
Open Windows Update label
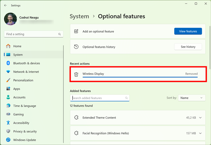(x=24, y=140)
